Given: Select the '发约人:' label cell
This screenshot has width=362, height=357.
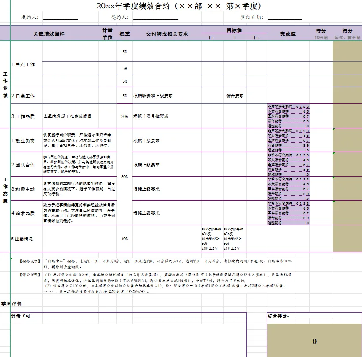Looking at the screenshot, I should pos(30,17).
